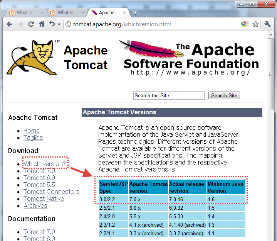
Task: Close the first 'What is ...' tab
Action: click(x=42, y=13)
